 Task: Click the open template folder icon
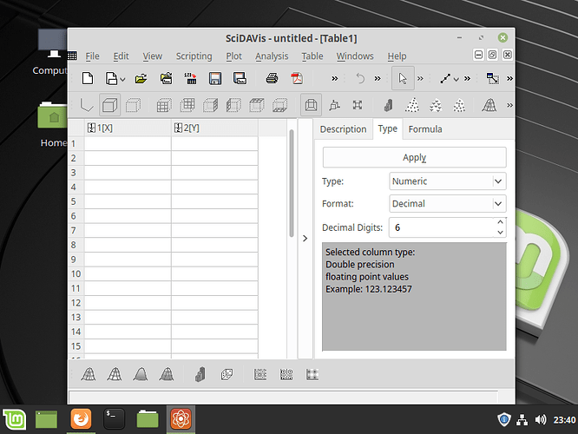[167, 78]
